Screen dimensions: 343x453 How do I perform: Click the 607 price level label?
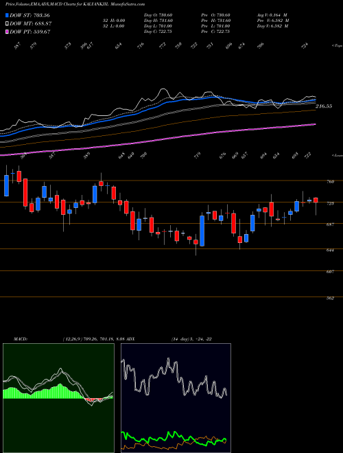point(331,272)
